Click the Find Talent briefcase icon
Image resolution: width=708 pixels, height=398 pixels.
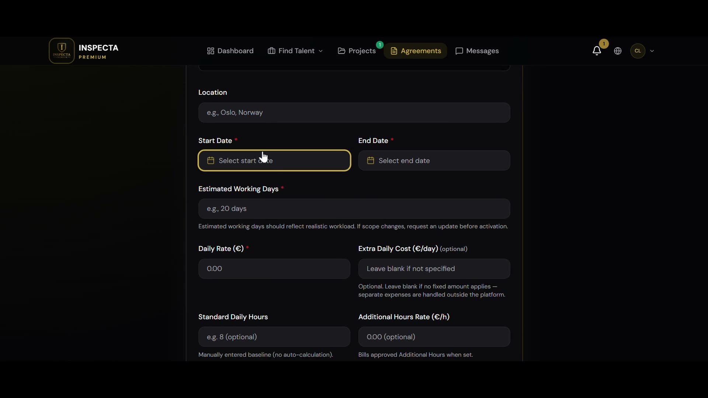pyautogui.click(x=271, y=51)
